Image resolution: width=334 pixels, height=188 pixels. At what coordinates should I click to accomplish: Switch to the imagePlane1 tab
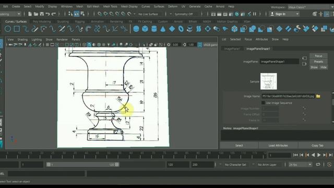coord(232,49)
